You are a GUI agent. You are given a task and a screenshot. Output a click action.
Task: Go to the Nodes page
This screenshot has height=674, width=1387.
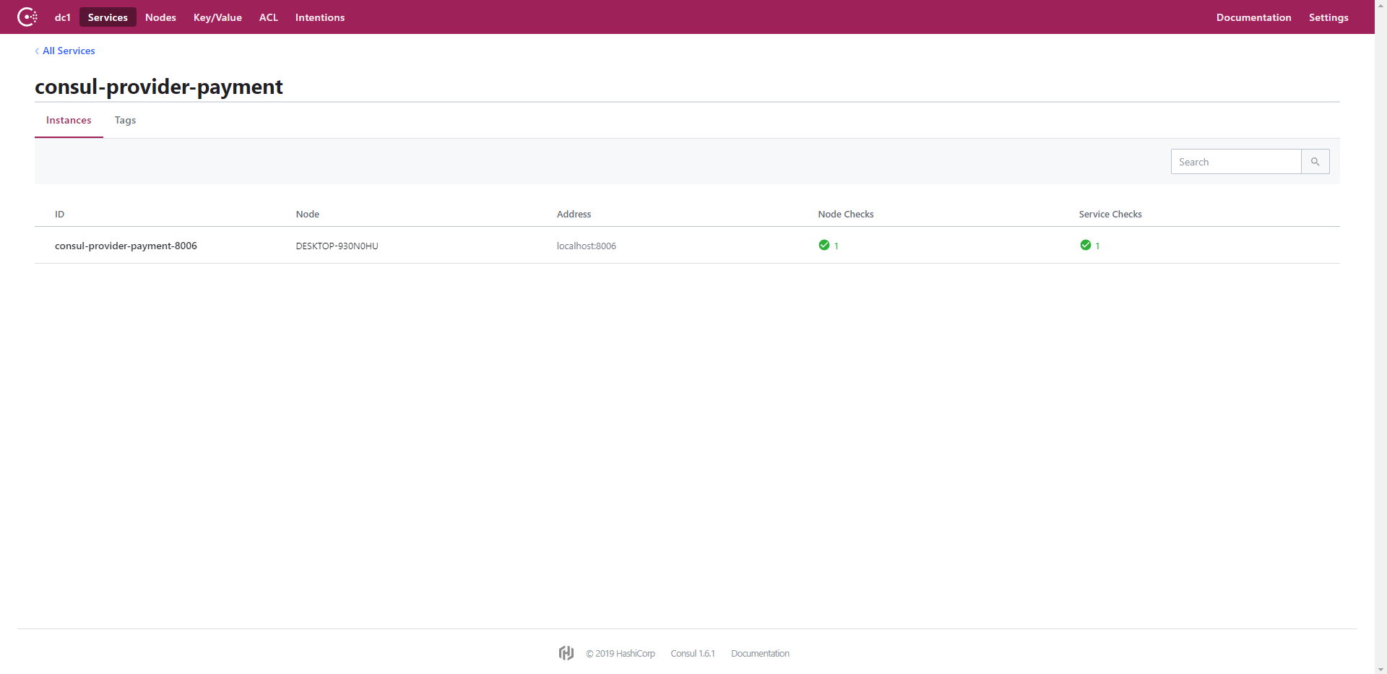pos(160,17)
